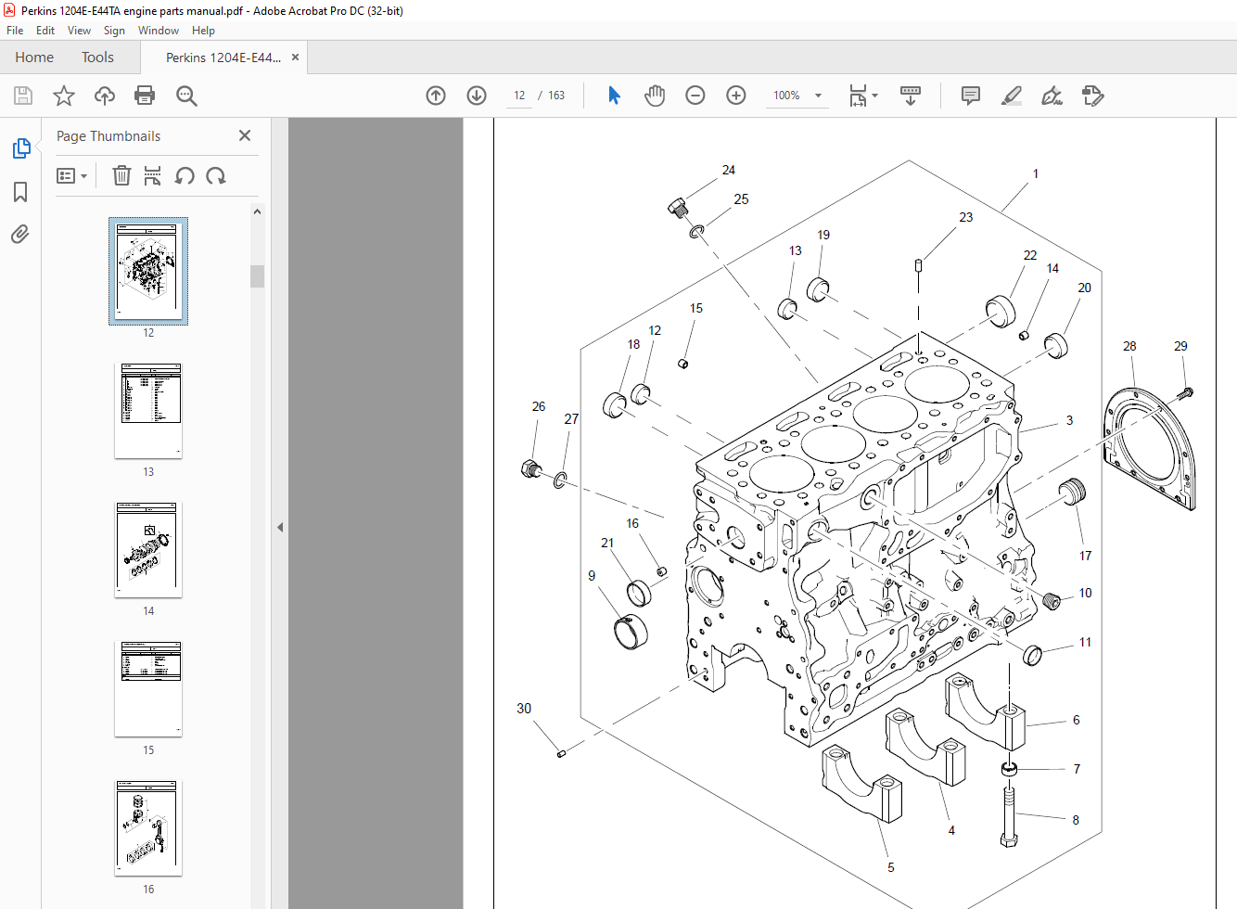Open the View menu
Viewport: 1237px width, 909px height.
point(79,31)
